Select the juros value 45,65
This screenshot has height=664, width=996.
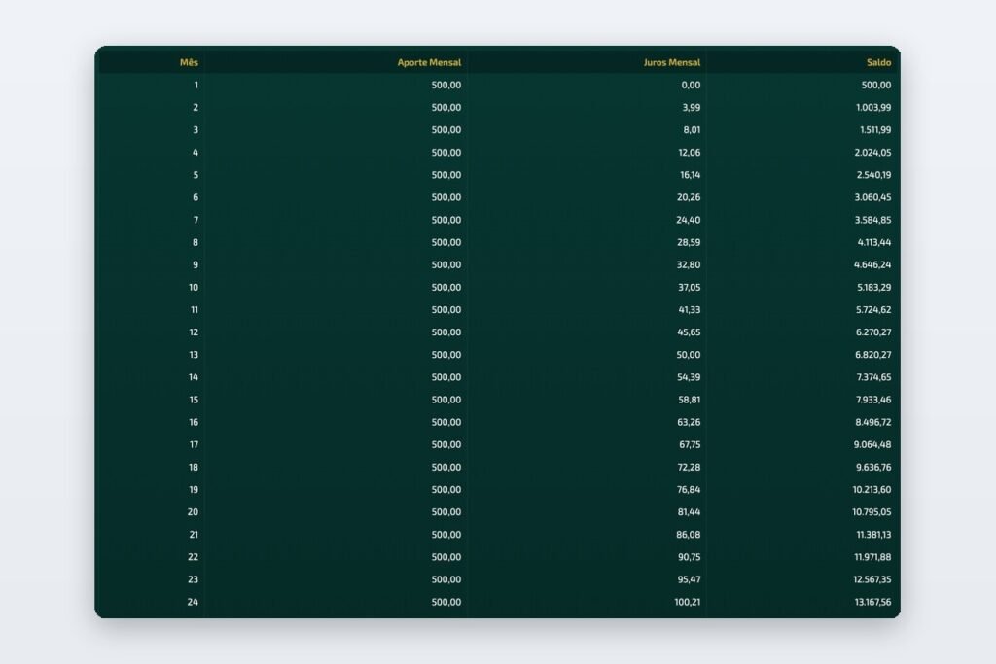[689, 332]
